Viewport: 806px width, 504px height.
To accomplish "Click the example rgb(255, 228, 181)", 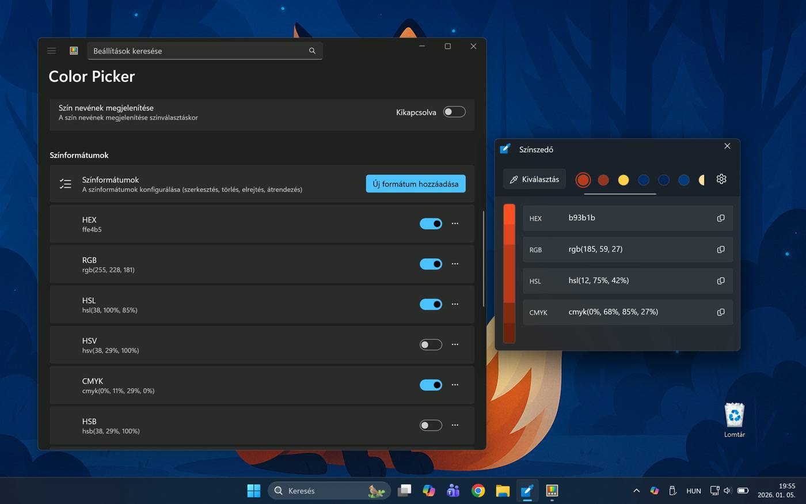I will pos(108,270).
